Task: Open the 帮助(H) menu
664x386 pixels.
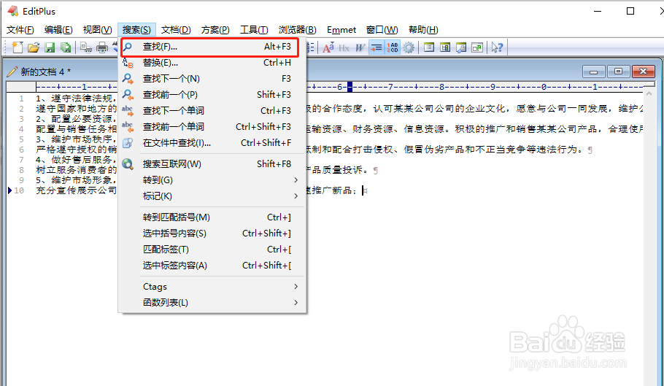Action: pyautogui.click(x=423, y=30)
